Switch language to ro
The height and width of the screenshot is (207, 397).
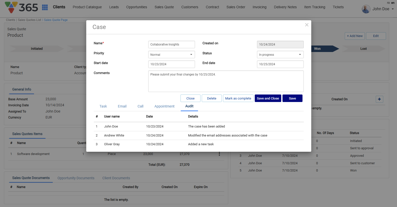(388, 3)
